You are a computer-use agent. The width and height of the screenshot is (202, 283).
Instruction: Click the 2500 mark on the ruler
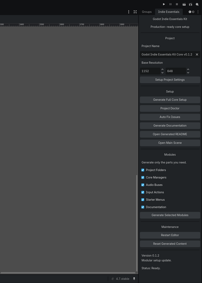(42, 24)
